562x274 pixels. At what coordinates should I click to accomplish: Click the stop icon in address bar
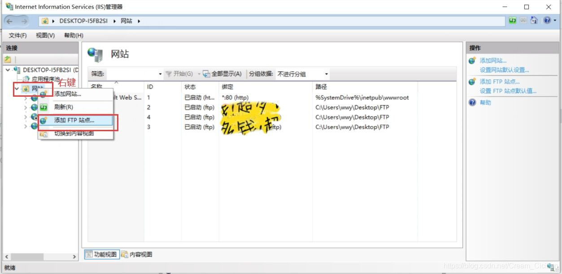point(523,21)
